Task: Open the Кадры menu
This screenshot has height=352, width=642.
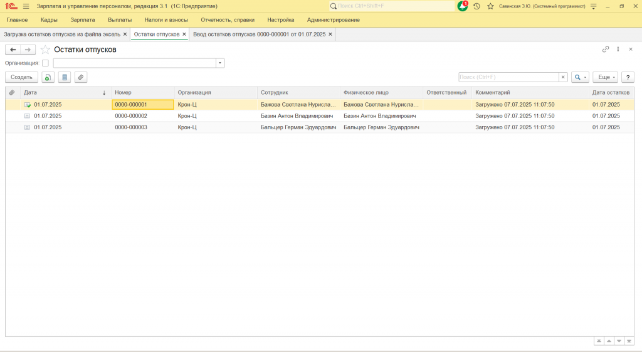Action: 49,19
